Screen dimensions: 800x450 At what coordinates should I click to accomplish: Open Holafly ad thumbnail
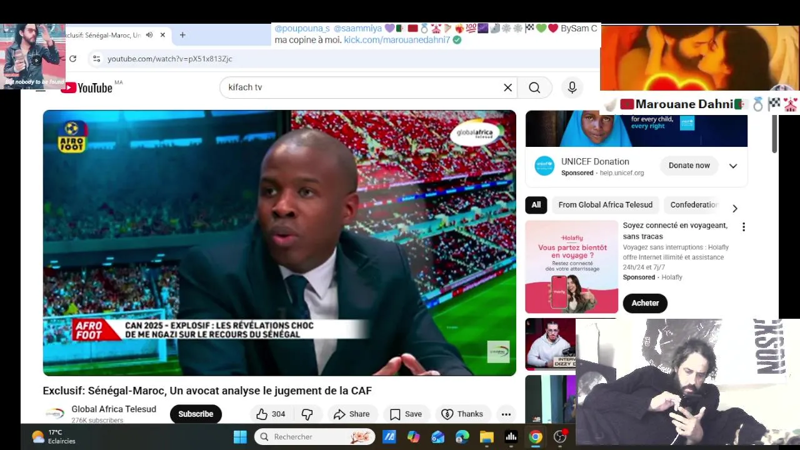coord(571,267)
